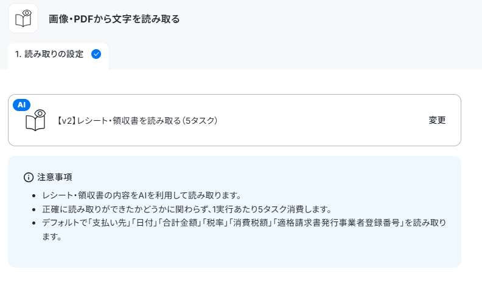The image size is (482, 284).
Task: Click the 支払い先 text in the notes
Action: click(x=110, y=223)
